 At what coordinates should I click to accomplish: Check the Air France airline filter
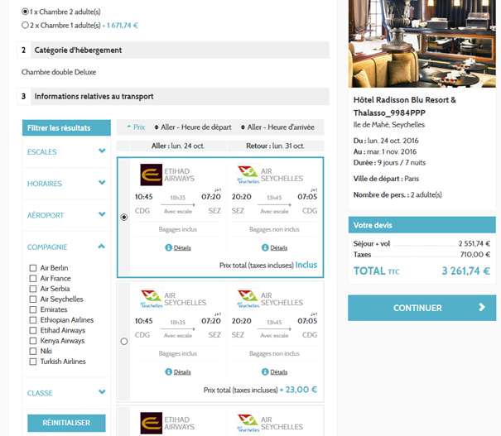coord(33,279)
